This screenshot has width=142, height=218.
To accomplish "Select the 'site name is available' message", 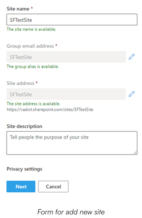I will click(x=31, y=29).
